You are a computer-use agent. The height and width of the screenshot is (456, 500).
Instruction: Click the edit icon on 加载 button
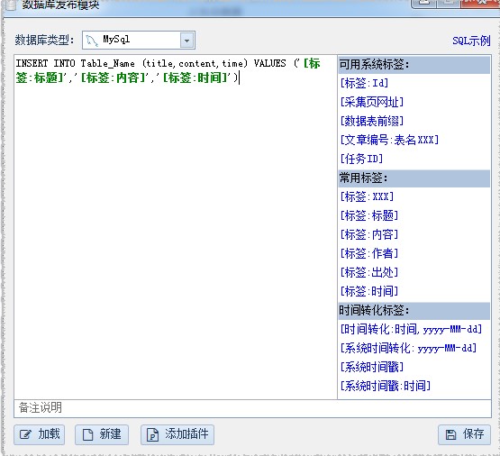point(25,434)
